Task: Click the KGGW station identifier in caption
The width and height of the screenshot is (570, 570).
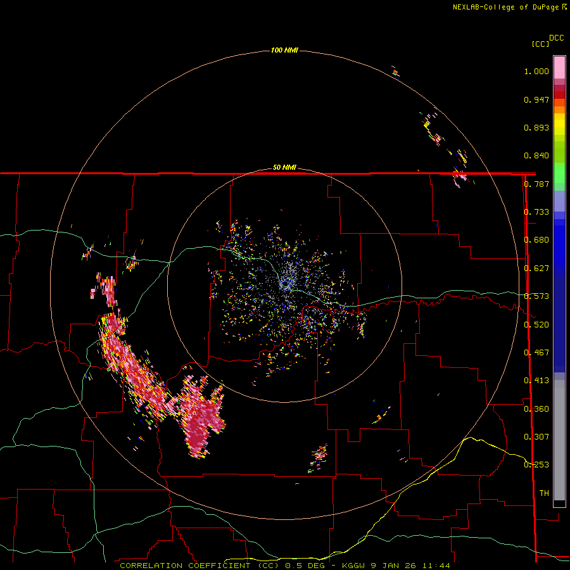Action: click(355, 566)
